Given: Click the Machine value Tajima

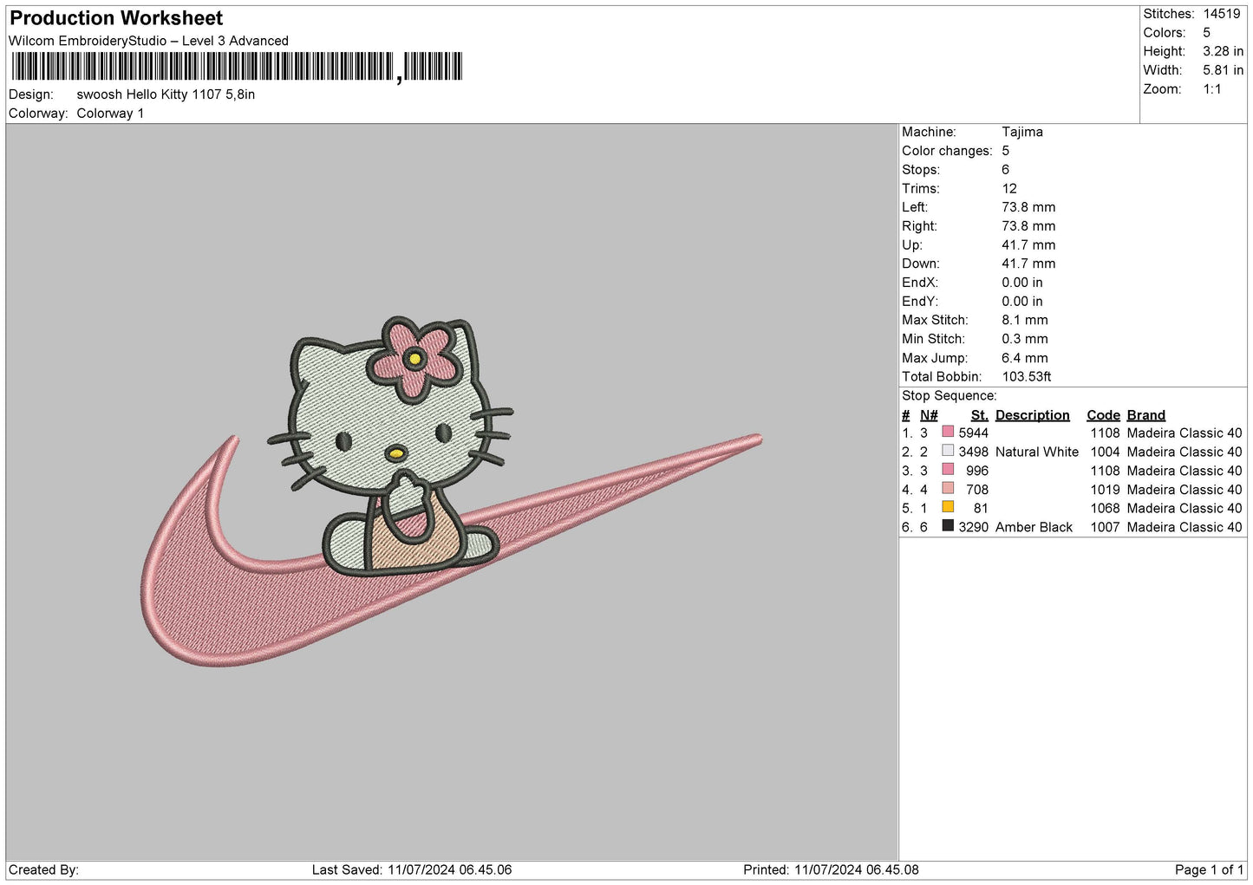Looking at the screenshot, I should 1022,132.
